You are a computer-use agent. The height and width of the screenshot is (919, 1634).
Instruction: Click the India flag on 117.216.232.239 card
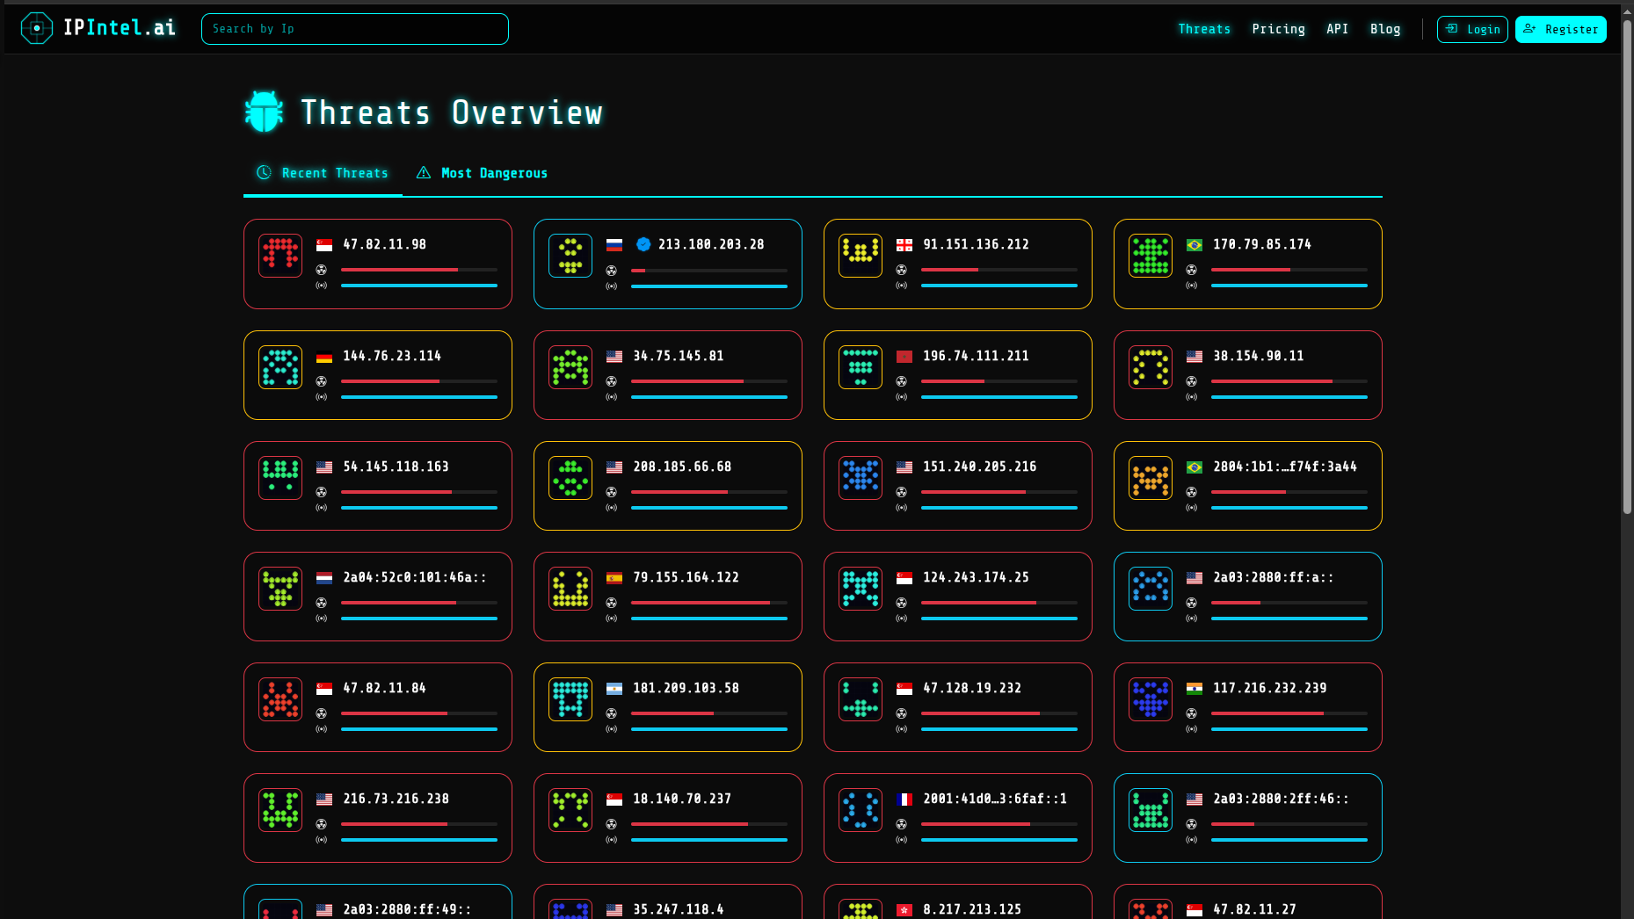click(1193, 689)
